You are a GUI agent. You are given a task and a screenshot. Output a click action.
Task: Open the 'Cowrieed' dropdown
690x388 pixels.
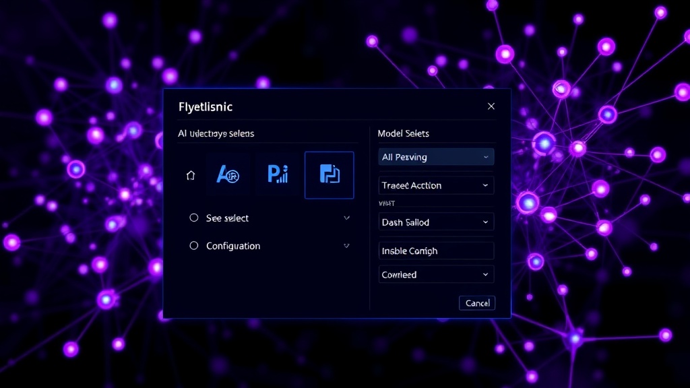[436, 275]
